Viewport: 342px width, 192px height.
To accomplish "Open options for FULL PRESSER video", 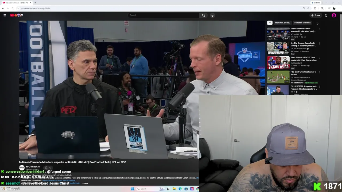I will point(320,87).
